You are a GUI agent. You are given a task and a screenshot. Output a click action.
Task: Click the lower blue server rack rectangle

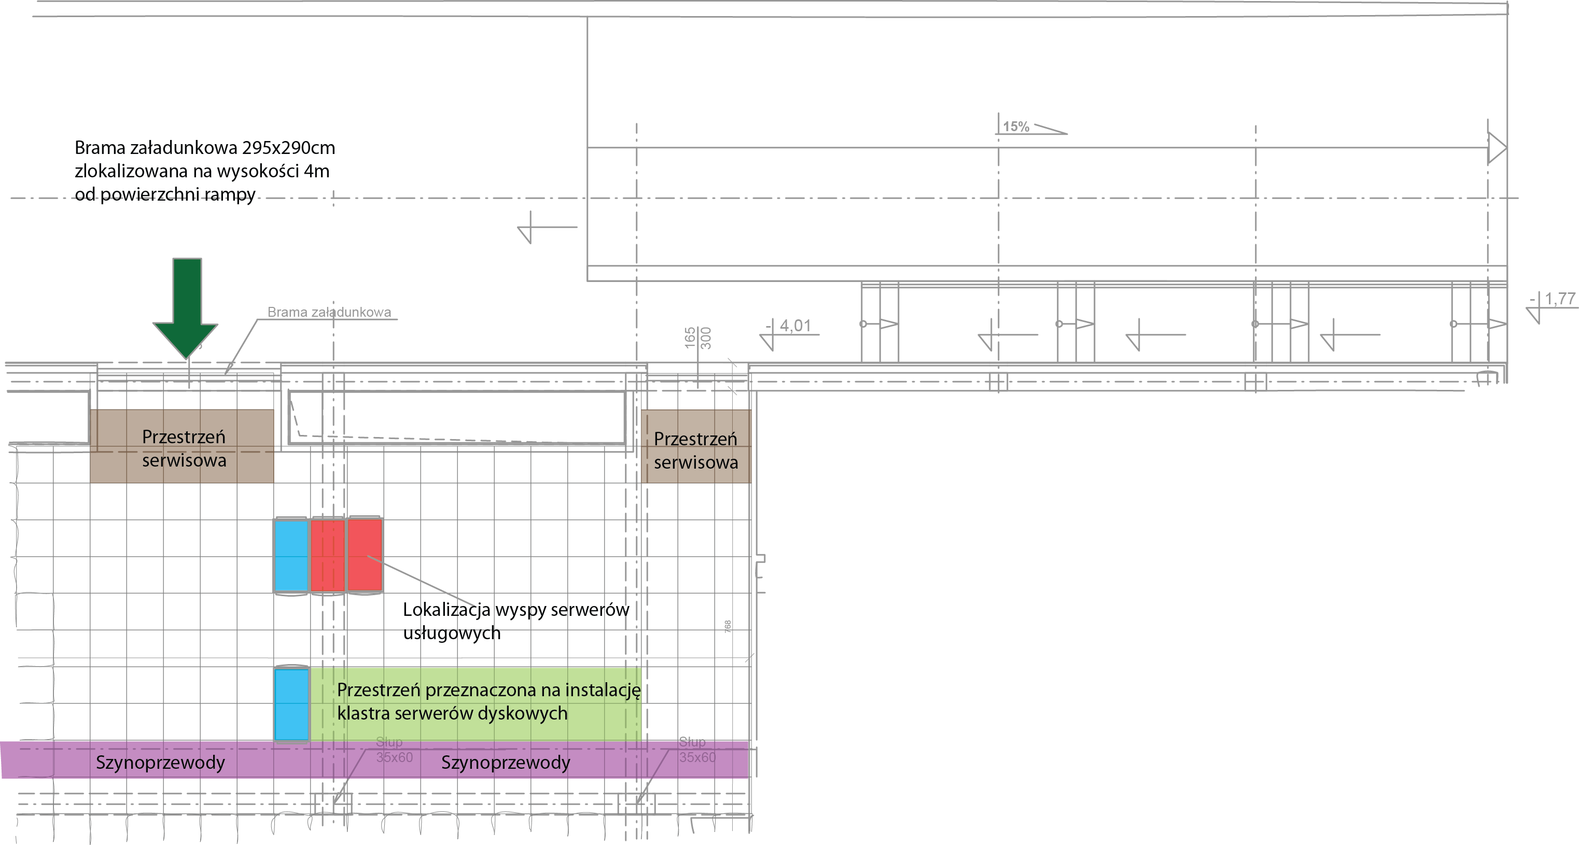tap(291, 704)
